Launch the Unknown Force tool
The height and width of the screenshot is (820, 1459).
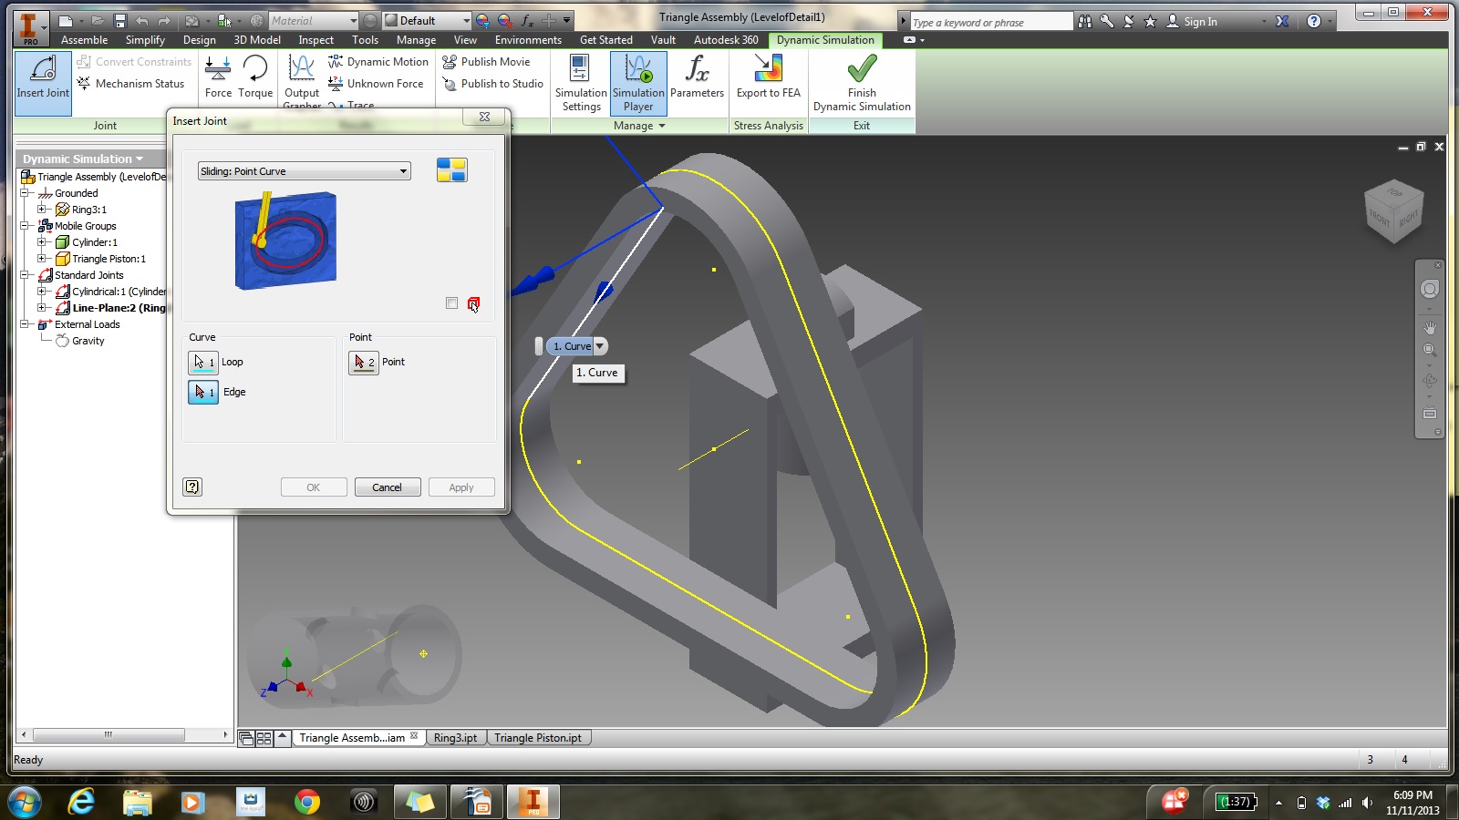376,84
